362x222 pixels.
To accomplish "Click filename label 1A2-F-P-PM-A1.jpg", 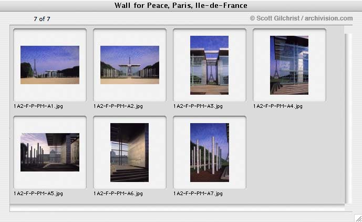I will pos(38,106).
